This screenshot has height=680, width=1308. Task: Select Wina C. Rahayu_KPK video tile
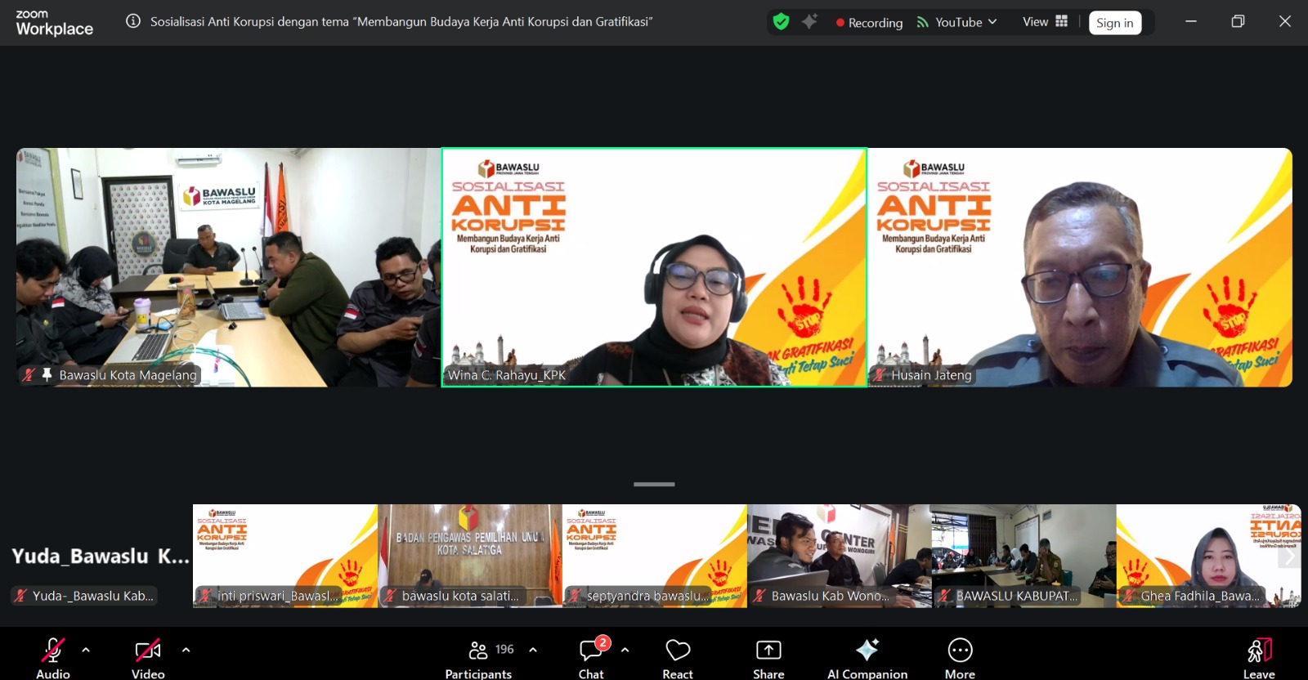click(654, 267)
